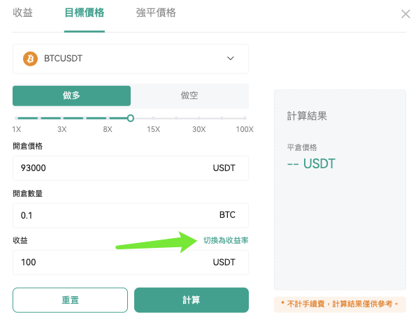Select the 做空 short position toggle
Image resolution: width=418 pixels, height=324 pixels.
[x=189, y=96]
